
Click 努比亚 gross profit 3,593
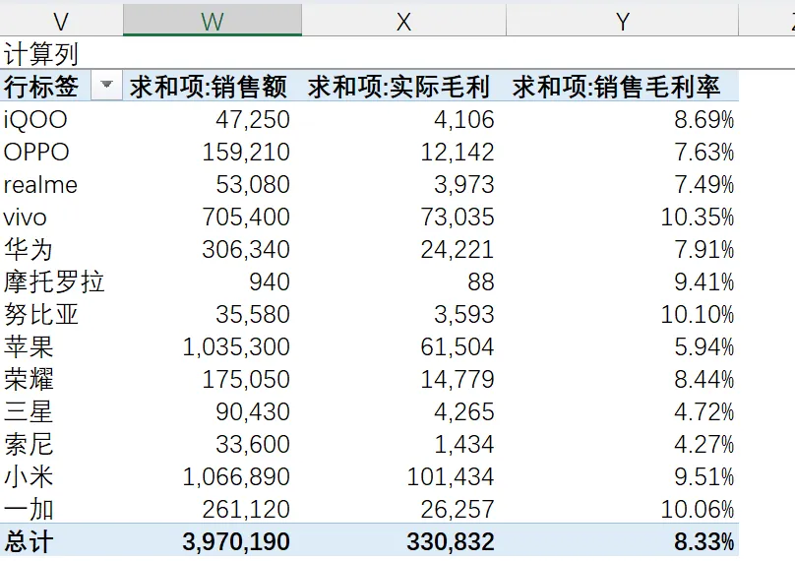464,315
